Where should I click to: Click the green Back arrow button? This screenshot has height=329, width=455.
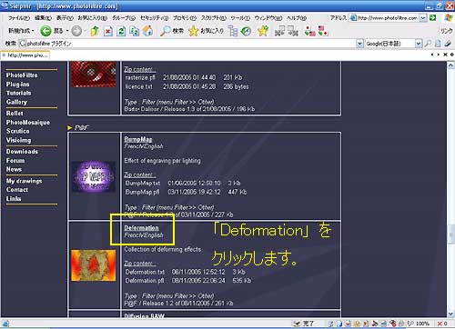(45, 31)
